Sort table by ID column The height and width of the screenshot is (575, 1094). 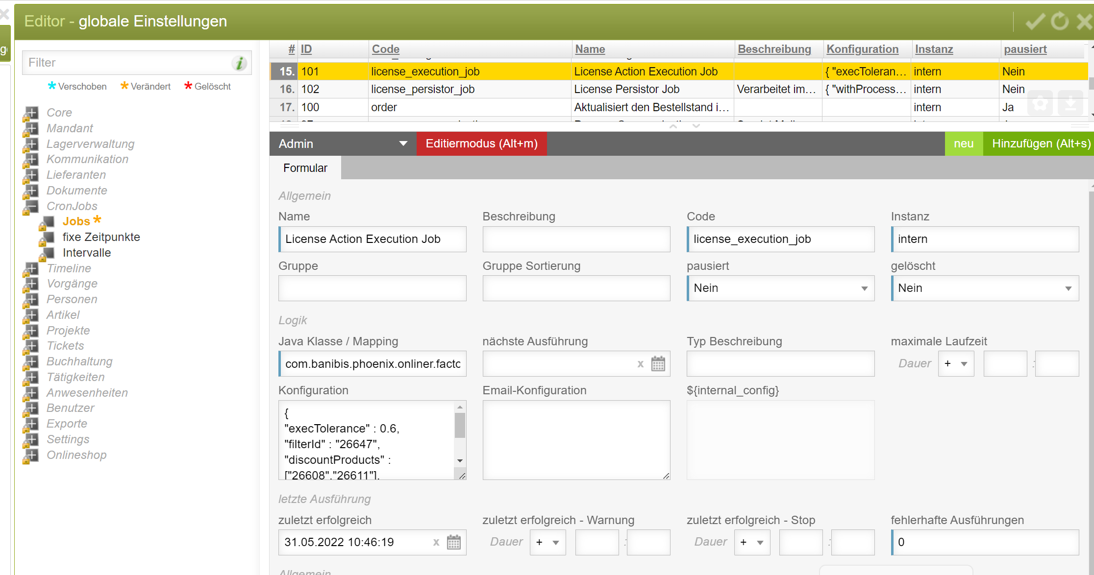(306, 49)
